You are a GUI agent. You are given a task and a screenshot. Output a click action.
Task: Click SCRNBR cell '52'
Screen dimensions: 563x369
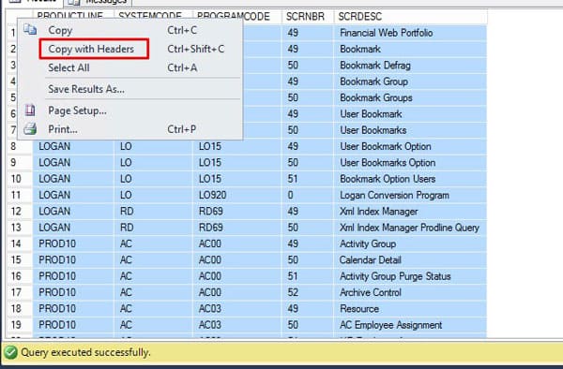308,292
